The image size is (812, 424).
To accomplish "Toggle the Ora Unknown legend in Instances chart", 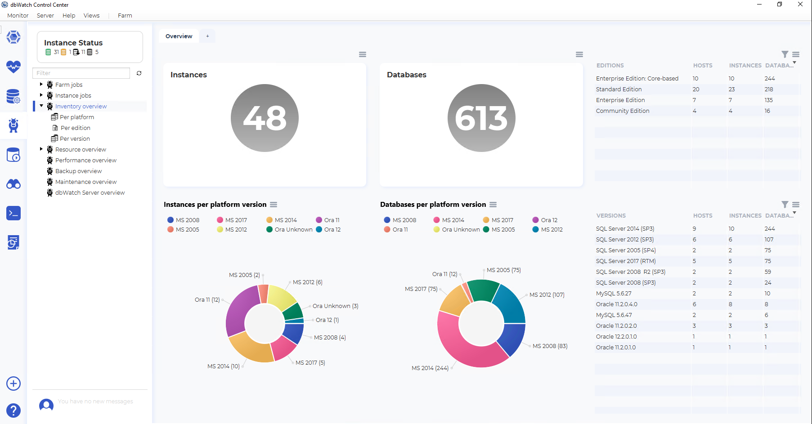I will tap(289, 229).
